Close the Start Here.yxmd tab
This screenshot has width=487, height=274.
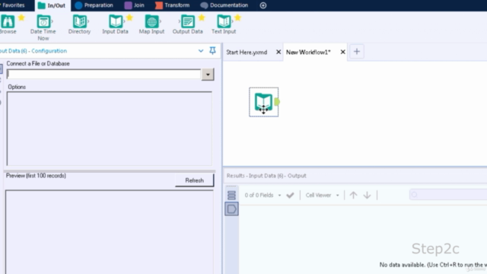(x=279, y=52)
